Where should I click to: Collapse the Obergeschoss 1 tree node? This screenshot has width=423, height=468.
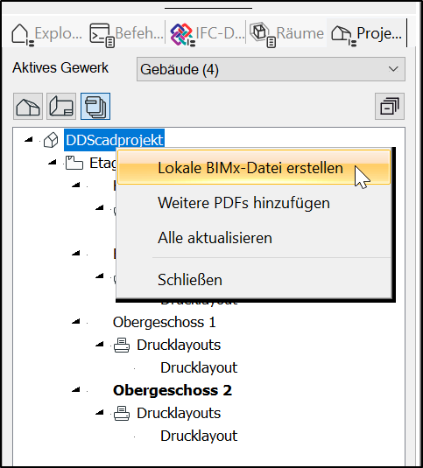(76, 321)
